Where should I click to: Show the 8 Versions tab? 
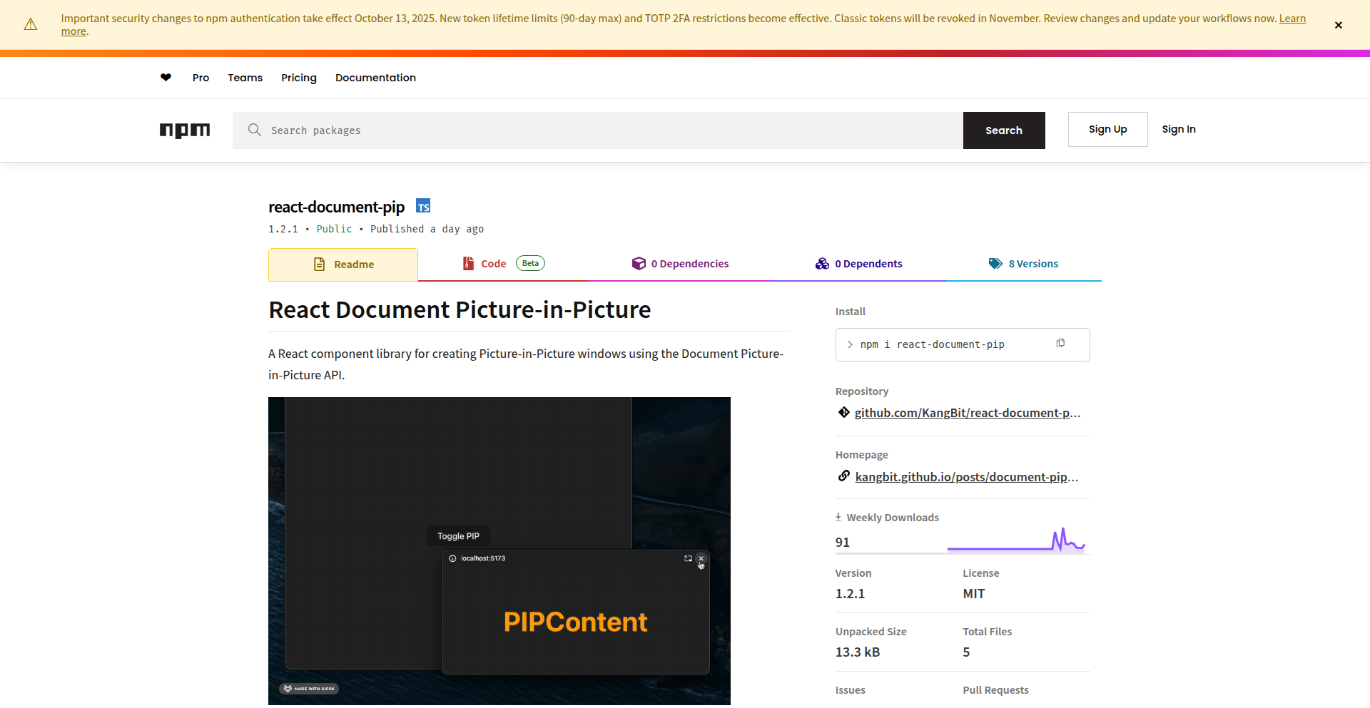(x=1023, y=264)
